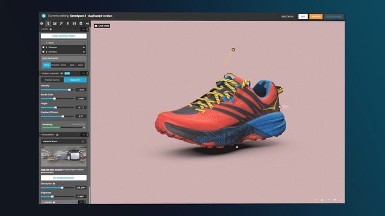Expand the SHADOW section at panel bottom
This screenshot has width=385, height=216.
pos(43,202)
